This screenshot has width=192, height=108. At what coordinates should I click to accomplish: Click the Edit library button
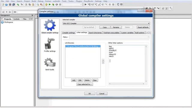[x=80, y=80]
